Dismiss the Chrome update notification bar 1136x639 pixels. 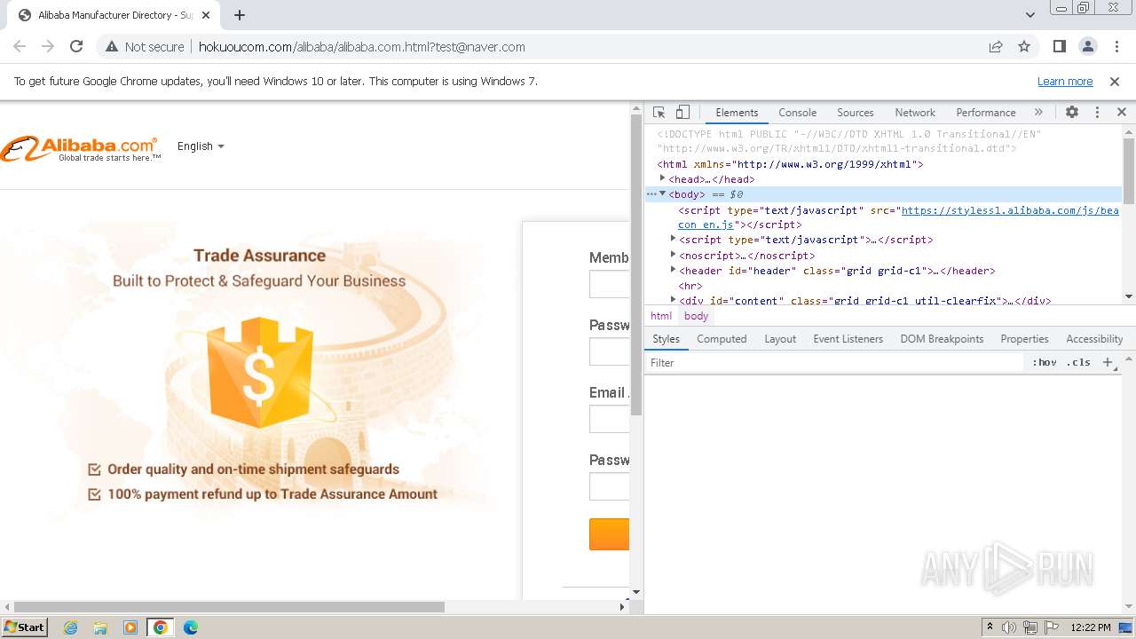pyautogui.click(x=1115, y=81)
